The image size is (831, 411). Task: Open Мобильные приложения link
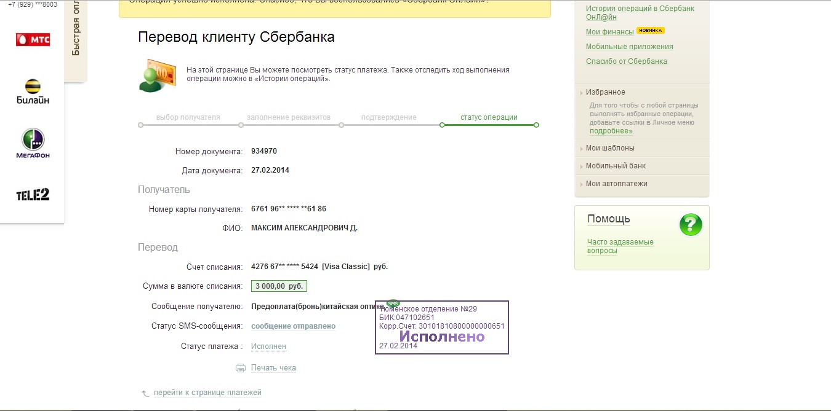629,47
